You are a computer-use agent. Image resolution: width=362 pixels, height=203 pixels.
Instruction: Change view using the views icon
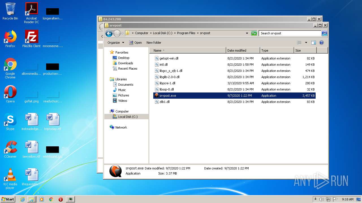[299, 43]
